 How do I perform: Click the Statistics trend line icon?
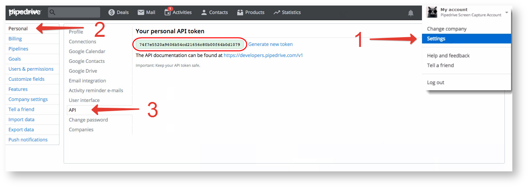tap(277, 12)
